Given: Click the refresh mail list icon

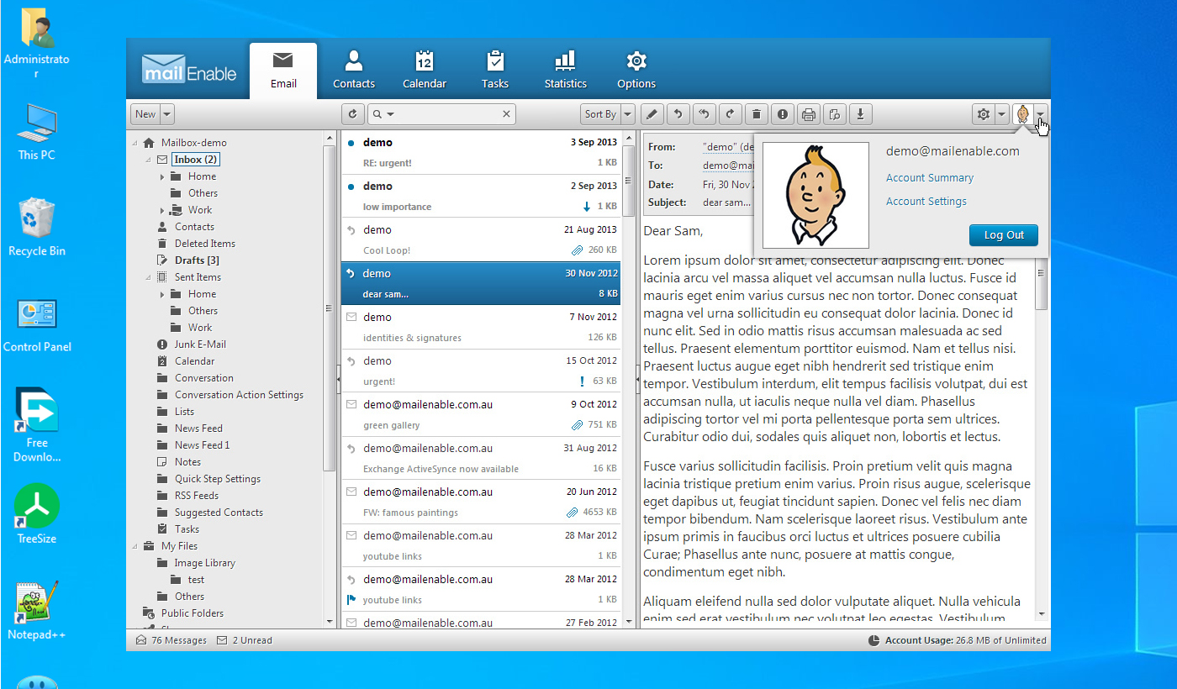Looking at the screenshot, I should pyautogui.click(x=353, y=114).
